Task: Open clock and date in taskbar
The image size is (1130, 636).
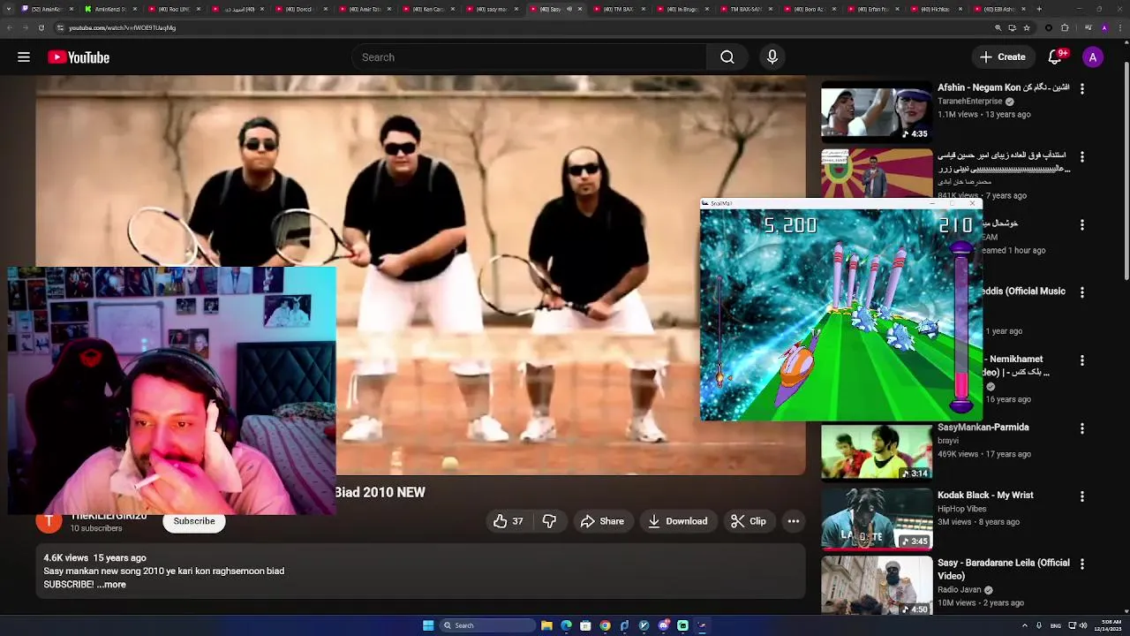Action: click(1109, 625)
